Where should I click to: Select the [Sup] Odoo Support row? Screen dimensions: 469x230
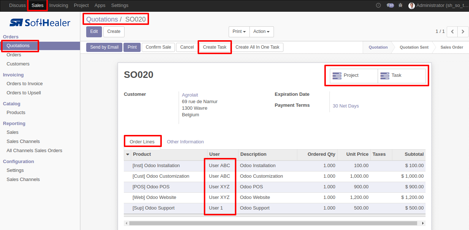point(275,208)
